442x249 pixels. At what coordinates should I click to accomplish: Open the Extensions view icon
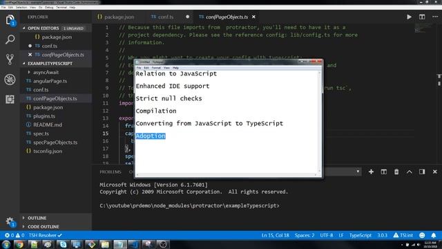tap(10, 100)
